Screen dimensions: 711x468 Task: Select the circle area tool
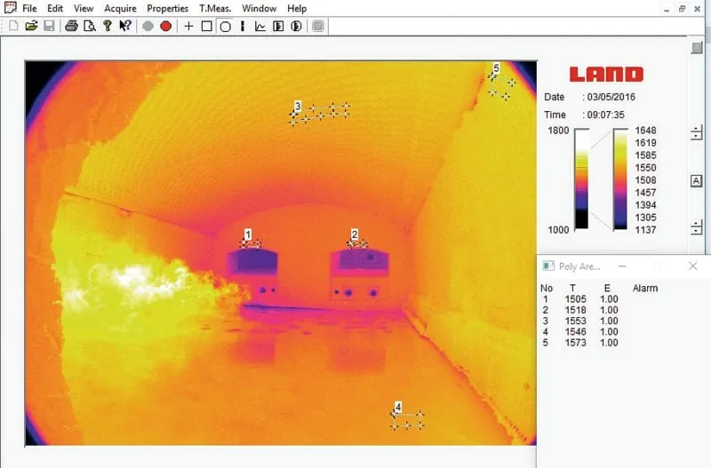[x=225, y=26]
